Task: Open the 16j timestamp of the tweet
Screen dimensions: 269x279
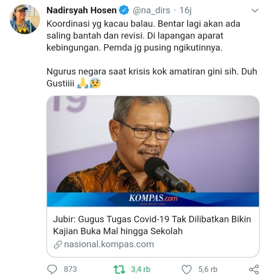Action: point(185,11)
